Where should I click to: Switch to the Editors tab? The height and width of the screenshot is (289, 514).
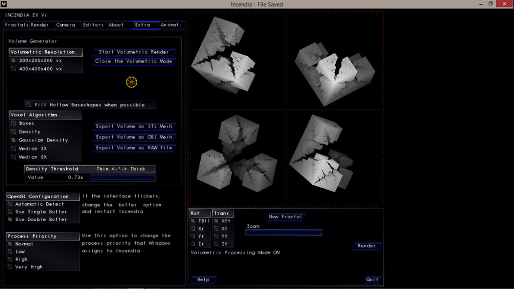click(x=93, y=25)
